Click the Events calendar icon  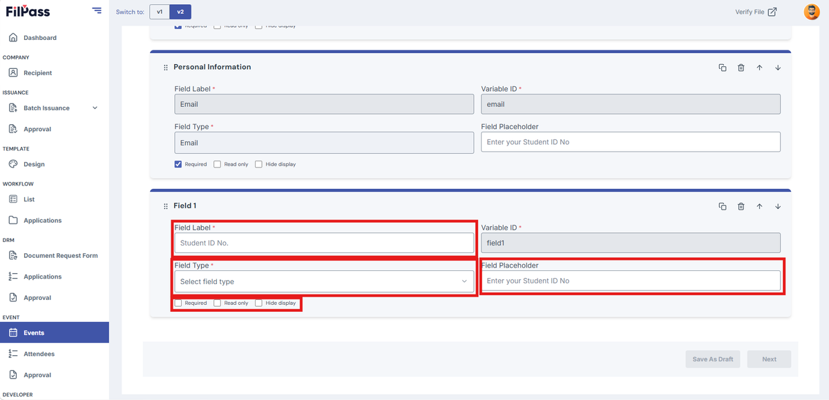point(13,332)
